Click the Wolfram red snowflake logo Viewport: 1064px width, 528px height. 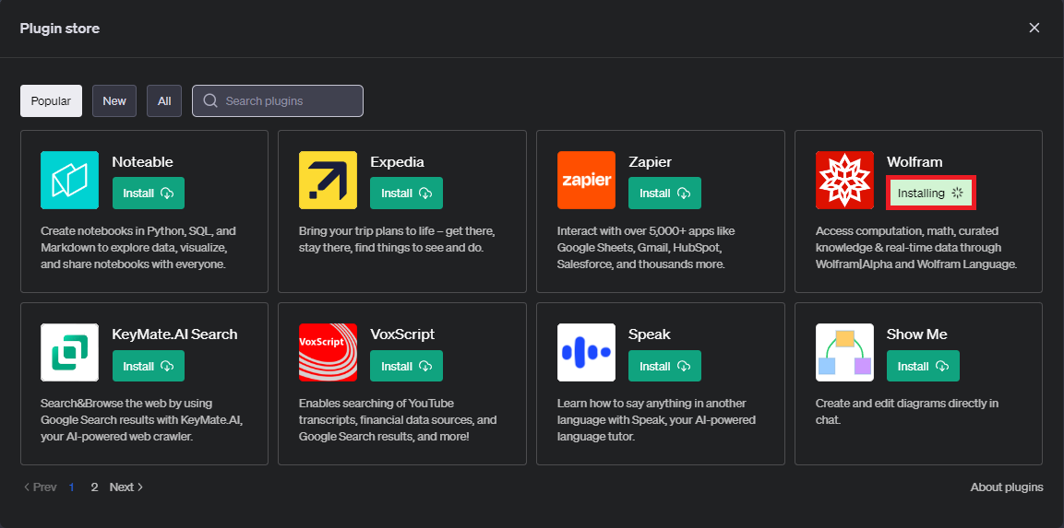tap(844, 180)
